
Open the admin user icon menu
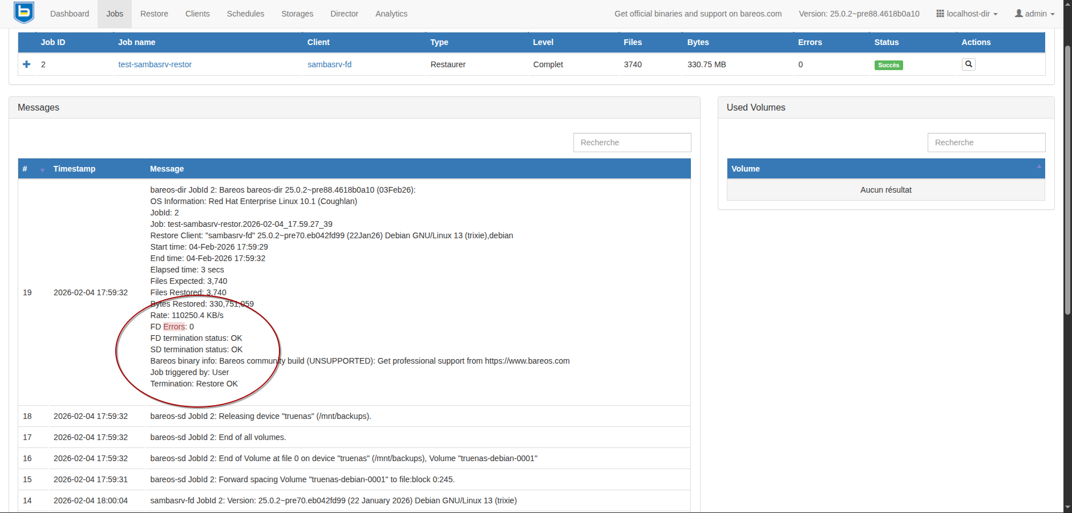pos(1034,14)
